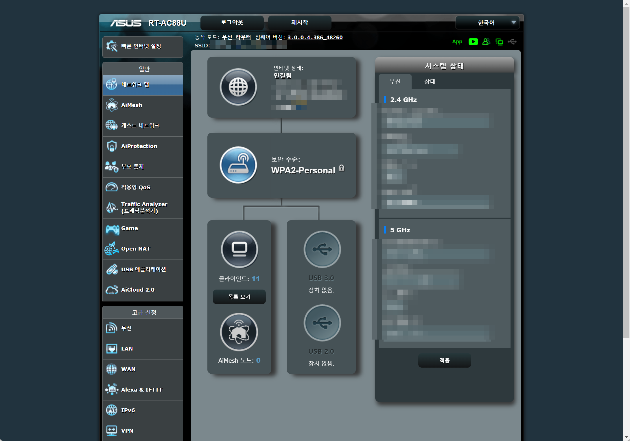Viewport: 630px width, 441px height.
Task: Click the 로그아웃 logout button
Action: pyautogui.click(x=232, y=23)
